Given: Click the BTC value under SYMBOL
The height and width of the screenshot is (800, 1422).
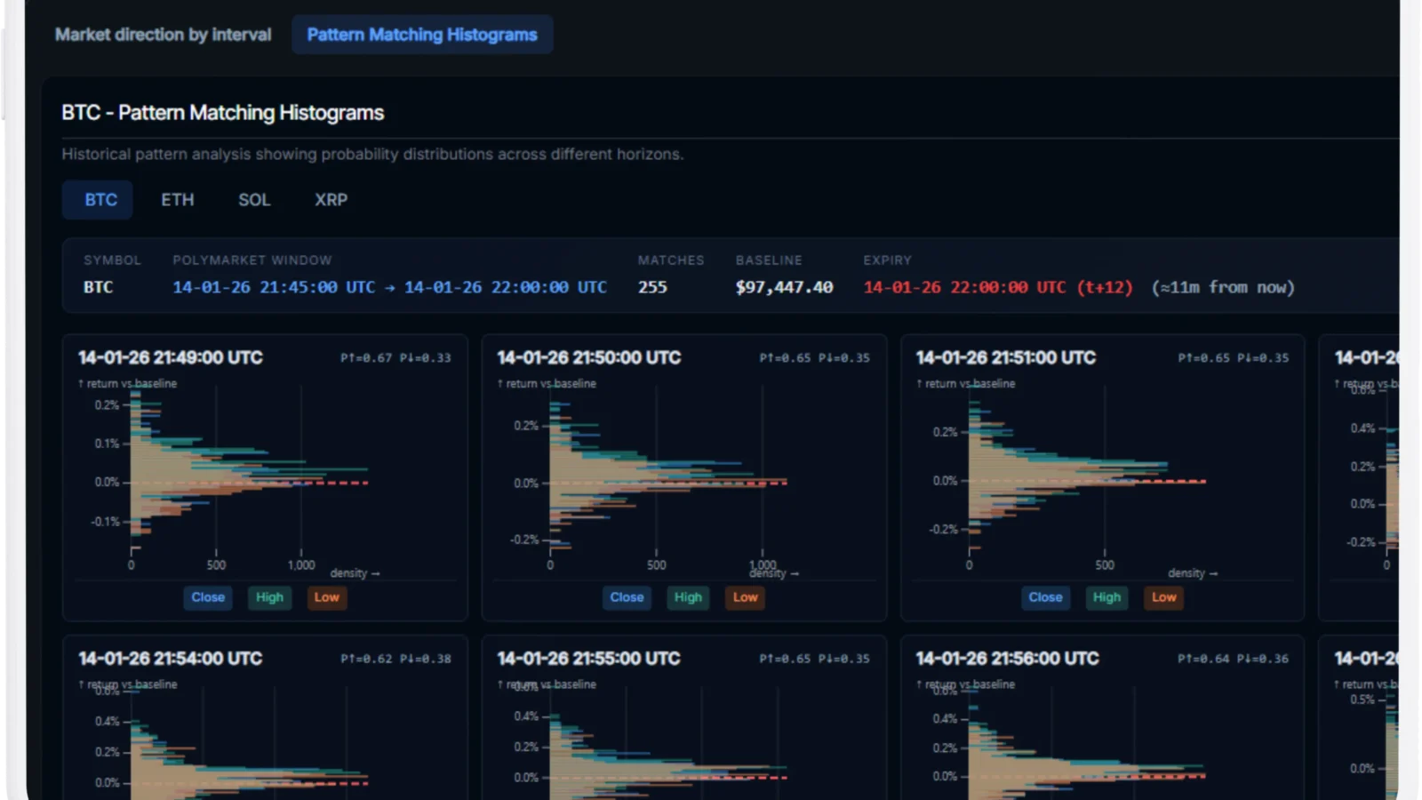Looking at the screenshot, I should pos(98,287).
